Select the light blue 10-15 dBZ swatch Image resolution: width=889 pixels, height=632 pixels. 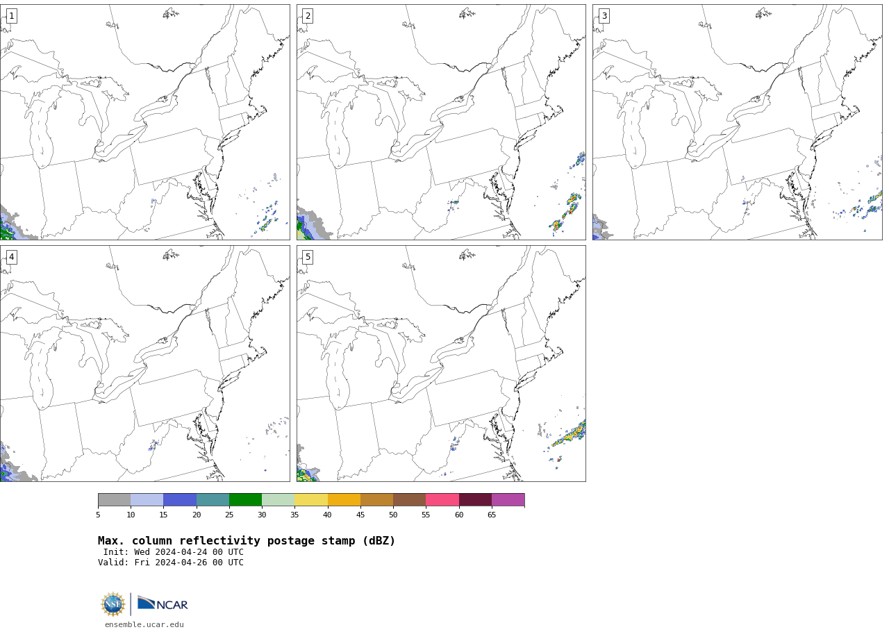point(147,500)
